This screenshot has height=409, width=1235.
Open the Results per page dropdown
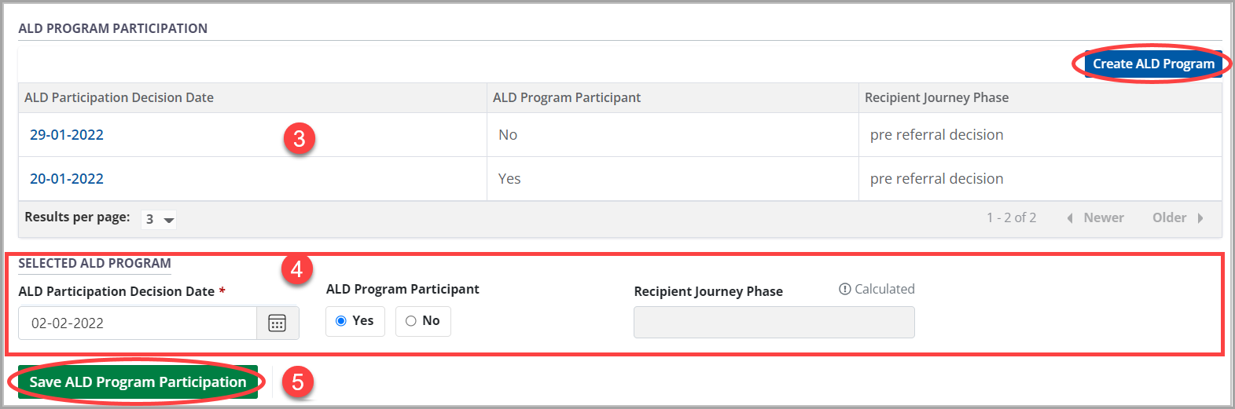[159, 219]
